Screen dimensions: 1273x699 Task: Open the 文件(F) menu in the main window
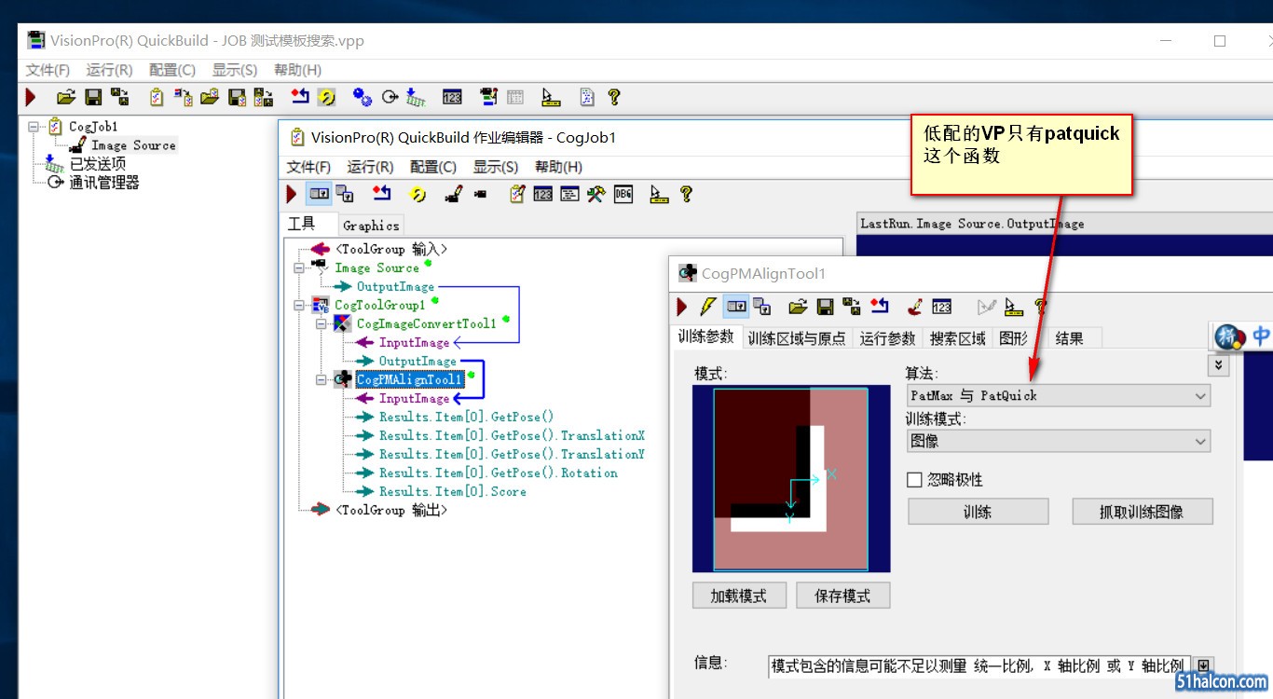[48, 70]
